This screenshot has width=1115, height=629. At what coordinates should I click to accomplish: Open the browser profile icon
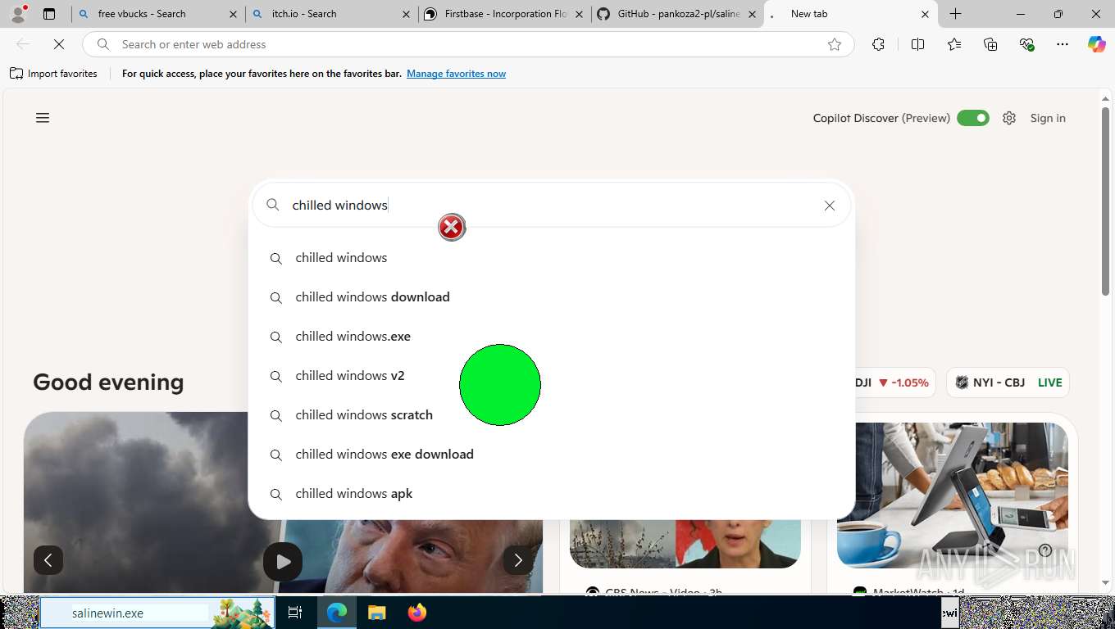tap(19, 14)
